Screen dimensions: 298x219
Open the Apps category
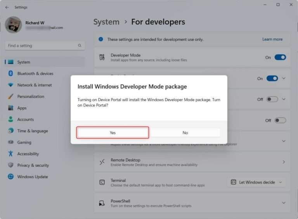tap(45, 108)
